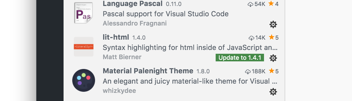The width and height of the screenshot is (352, 101).
Task: Click the star rating of lit-html
Action: click(274, 37)
